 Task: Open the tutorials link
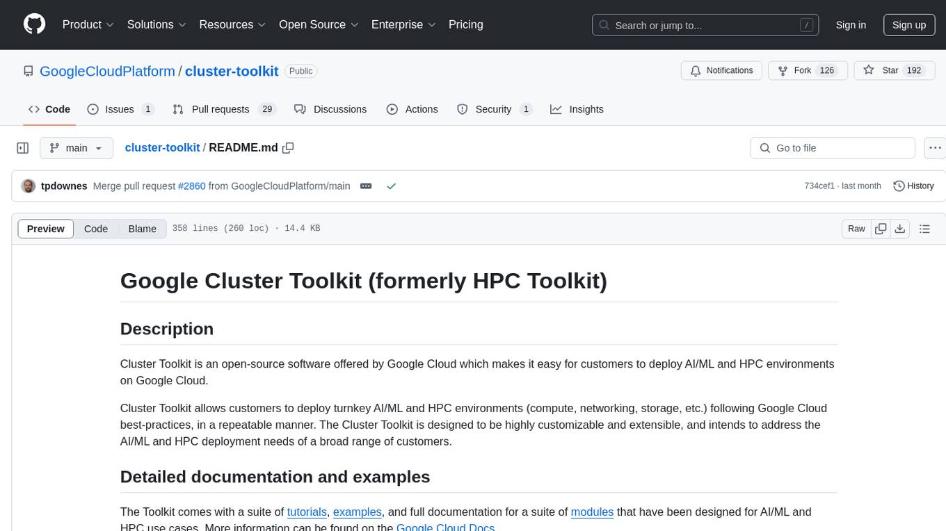tap(307, 512)
